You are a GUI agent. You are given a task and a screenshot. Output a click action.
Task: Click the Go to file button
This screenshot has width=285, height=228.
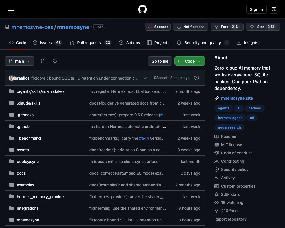160,61
